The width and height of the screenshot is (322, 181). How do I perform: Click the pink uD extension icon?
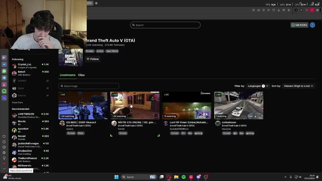(x=312, y=10)
